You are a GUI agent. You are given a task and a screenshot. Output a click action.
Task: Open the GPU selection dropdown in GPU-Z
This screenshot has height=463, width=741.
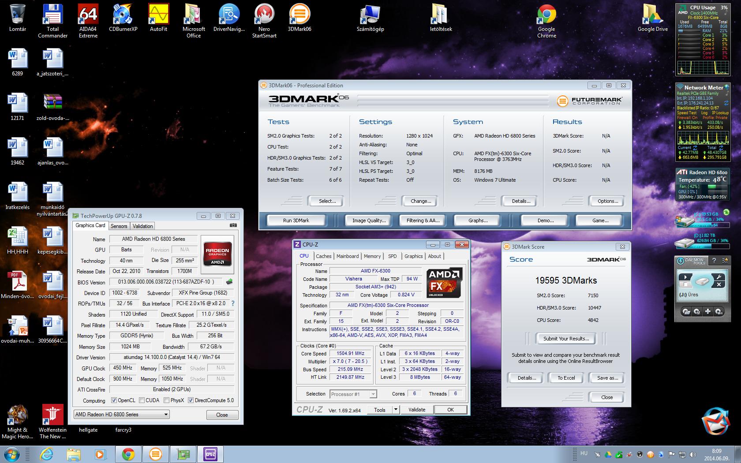(121, 414)
